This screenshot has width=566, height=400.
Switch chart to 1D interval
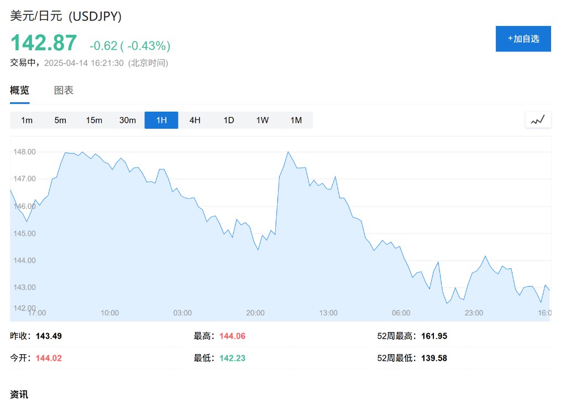click(x=228, y=120)
